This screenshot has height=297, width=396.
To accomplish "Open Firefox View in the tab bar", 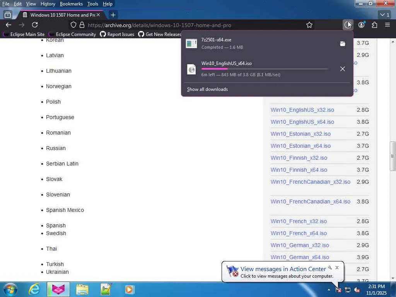I will coord(8,15).
